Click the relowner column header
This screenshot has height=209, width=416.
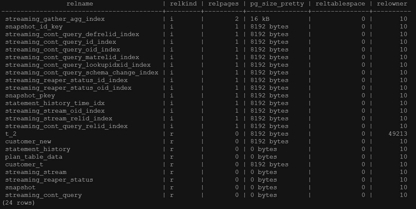[x=392, y=4]
